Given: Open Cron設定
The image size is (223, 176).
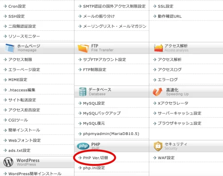Looking at the screenshot, I should [x=17, y=6].
